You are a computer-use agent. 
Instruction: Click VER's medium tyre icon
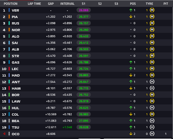tap(152, 10)
